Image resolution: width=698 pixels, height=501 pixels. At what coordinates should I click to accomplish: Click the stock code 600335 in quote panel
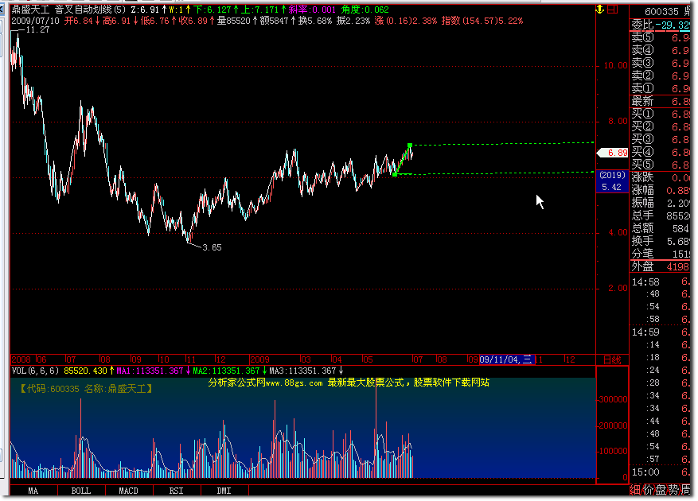[x=661, y=12]
